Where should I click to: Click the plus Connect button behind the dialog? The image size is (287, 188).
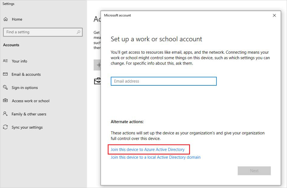coord(98,65)
